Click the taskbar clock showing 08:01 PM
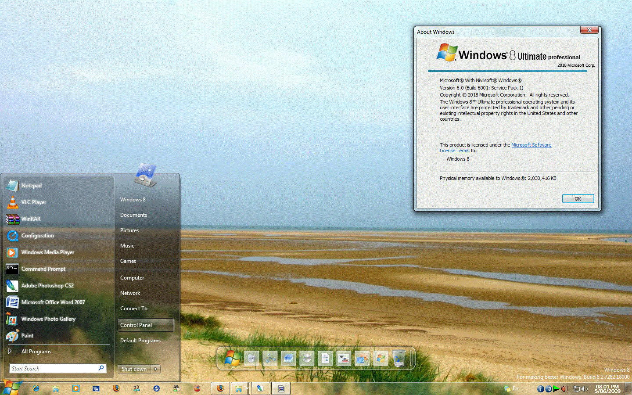 pyautogui.click(x=607, y=389)
